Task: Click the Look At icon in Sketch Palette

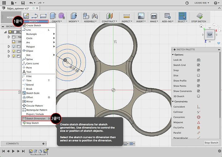Action: pos(199,60)
